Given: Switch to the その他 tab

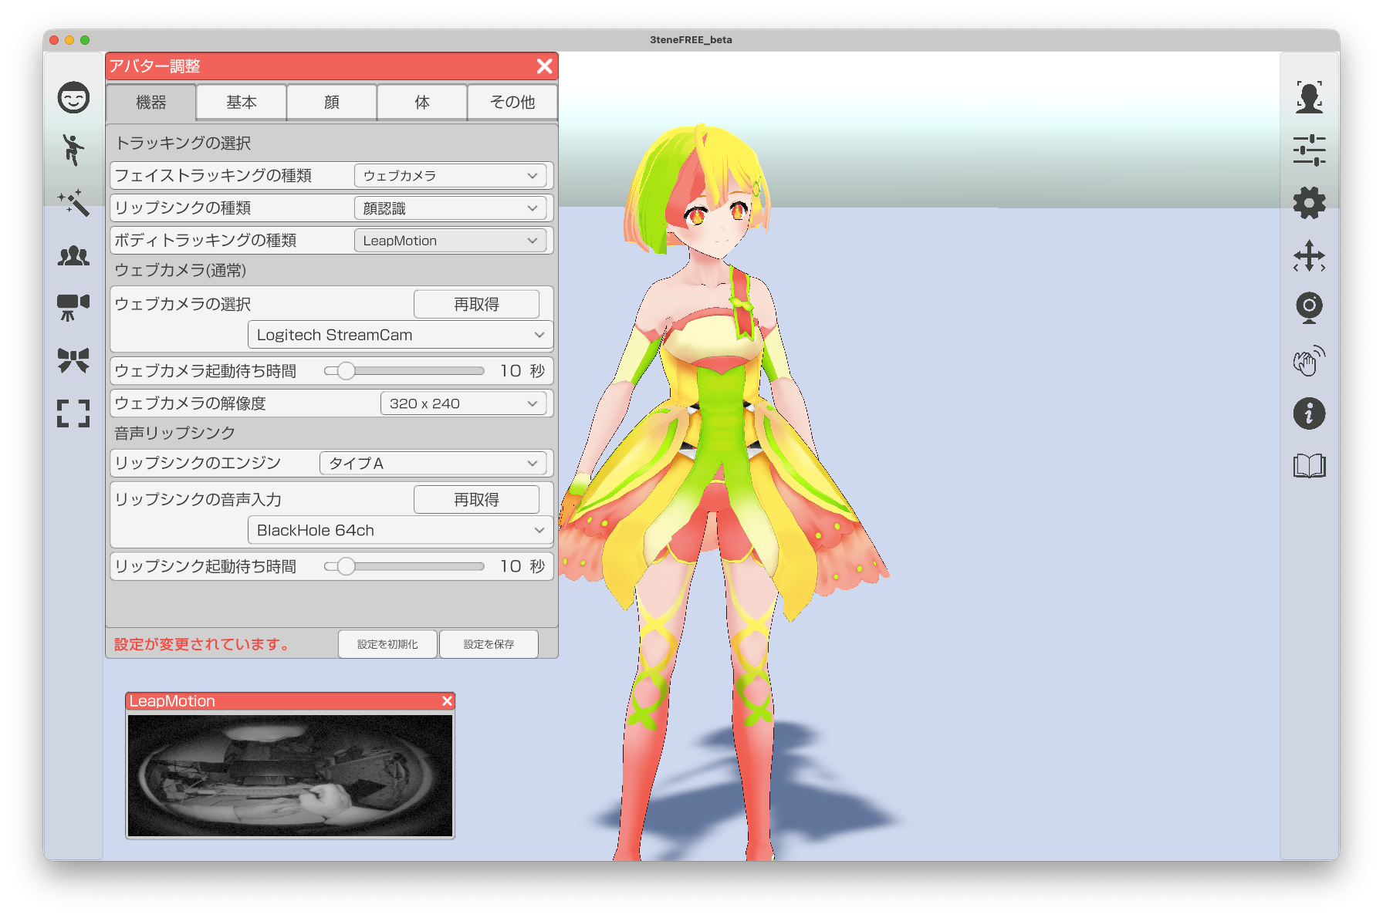Looking at the screenshot, I should pos(512,103).
